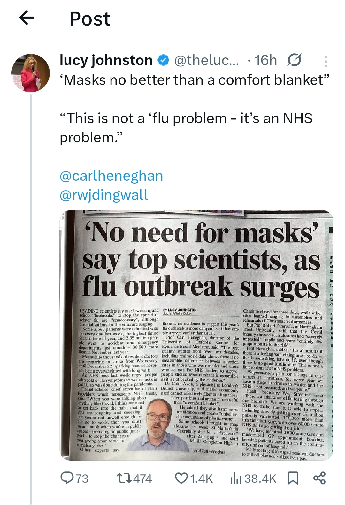The height and width of the screenshot is (505, 345).
Task: Open the @carlheneghan mention link
Action: 111,176
